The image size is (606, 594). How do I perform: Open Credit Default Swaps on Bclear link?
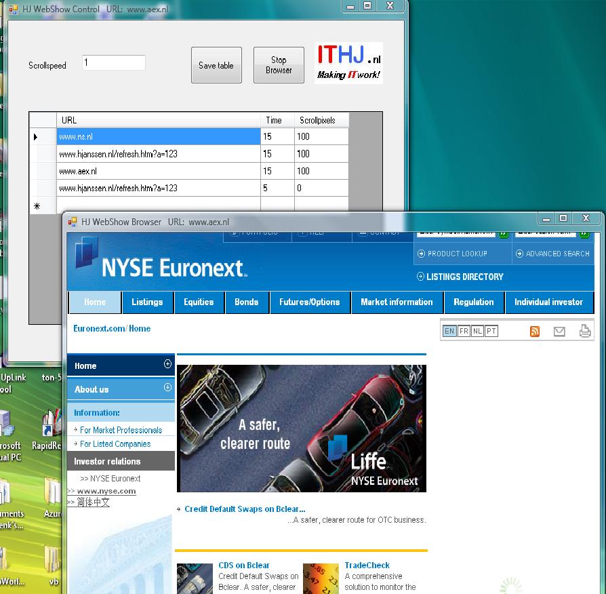pyautogui.click(x=245, y=509)
